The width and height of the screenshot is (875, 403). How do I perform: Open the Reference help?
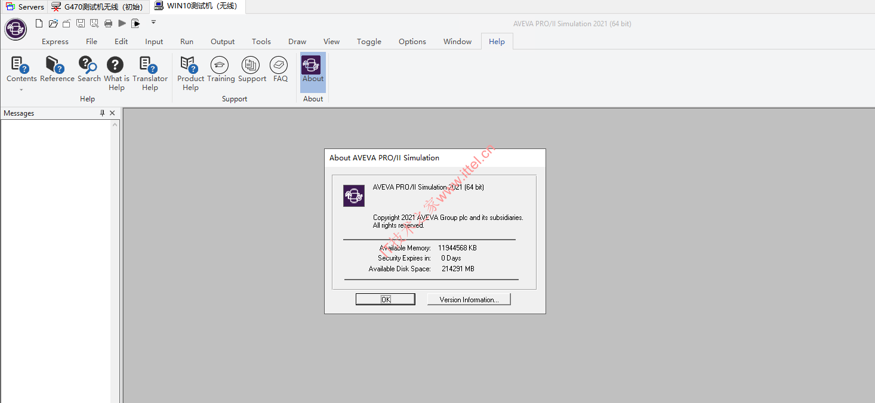(57, 69)
